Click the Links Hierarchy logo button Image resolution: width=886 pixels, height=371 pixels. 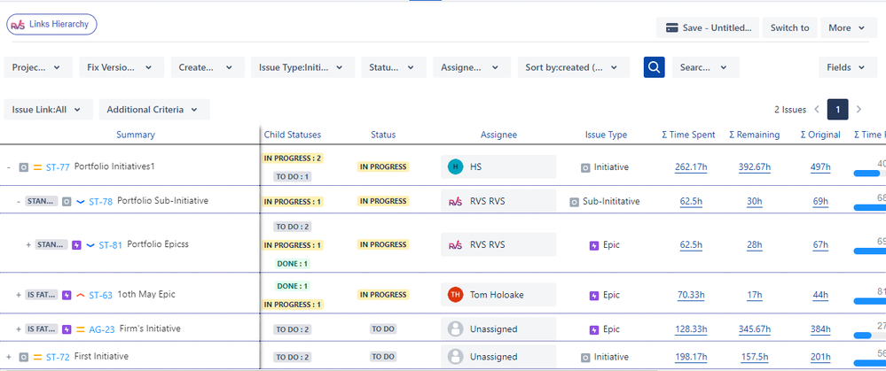[51, 25]
